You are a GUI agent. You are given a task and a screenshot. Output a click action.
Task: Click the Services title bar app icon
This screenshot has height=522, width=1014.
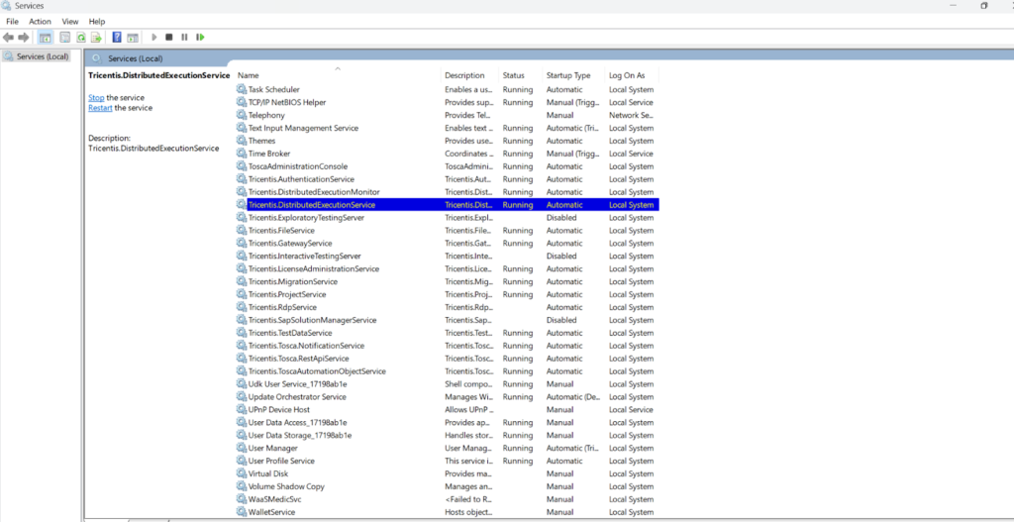tap(7, 5)
